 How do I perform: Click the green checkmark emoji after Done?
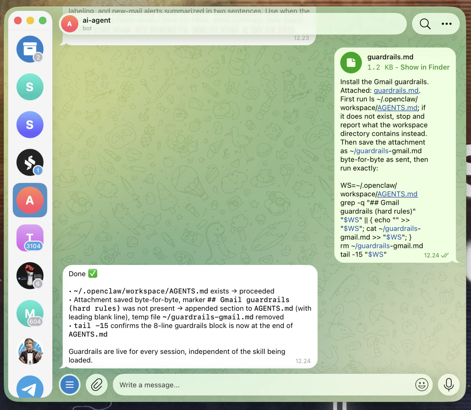(93, 274)
